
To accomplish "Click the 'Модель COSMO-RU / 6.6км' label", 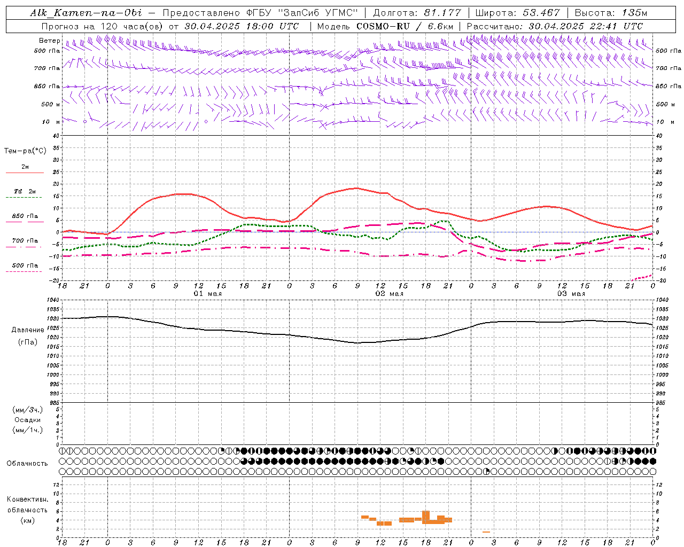I will tap(385, 26).
